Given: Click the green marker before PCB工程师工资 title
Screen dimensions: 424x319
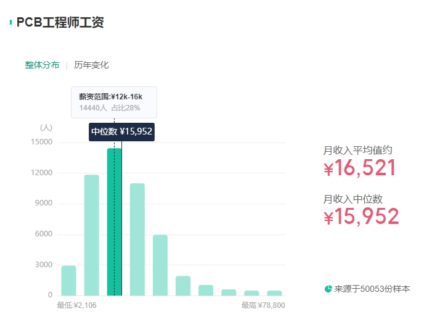Looking at the screenshot, I should coord(11,23).
